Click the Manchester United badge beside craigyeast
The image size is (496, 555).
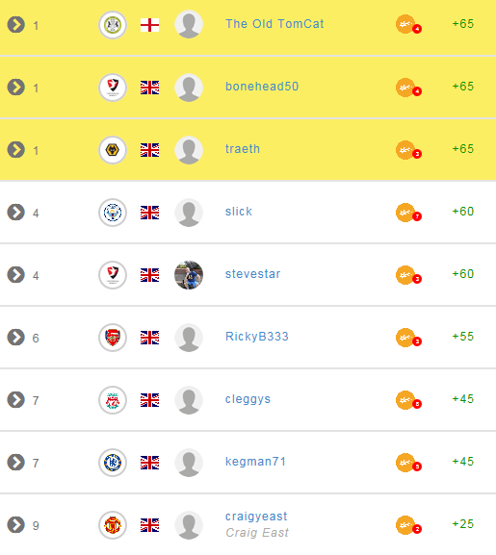(x=113, y=525)
